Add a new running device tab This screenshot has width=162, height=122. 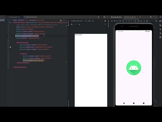(x=140, y=17)
